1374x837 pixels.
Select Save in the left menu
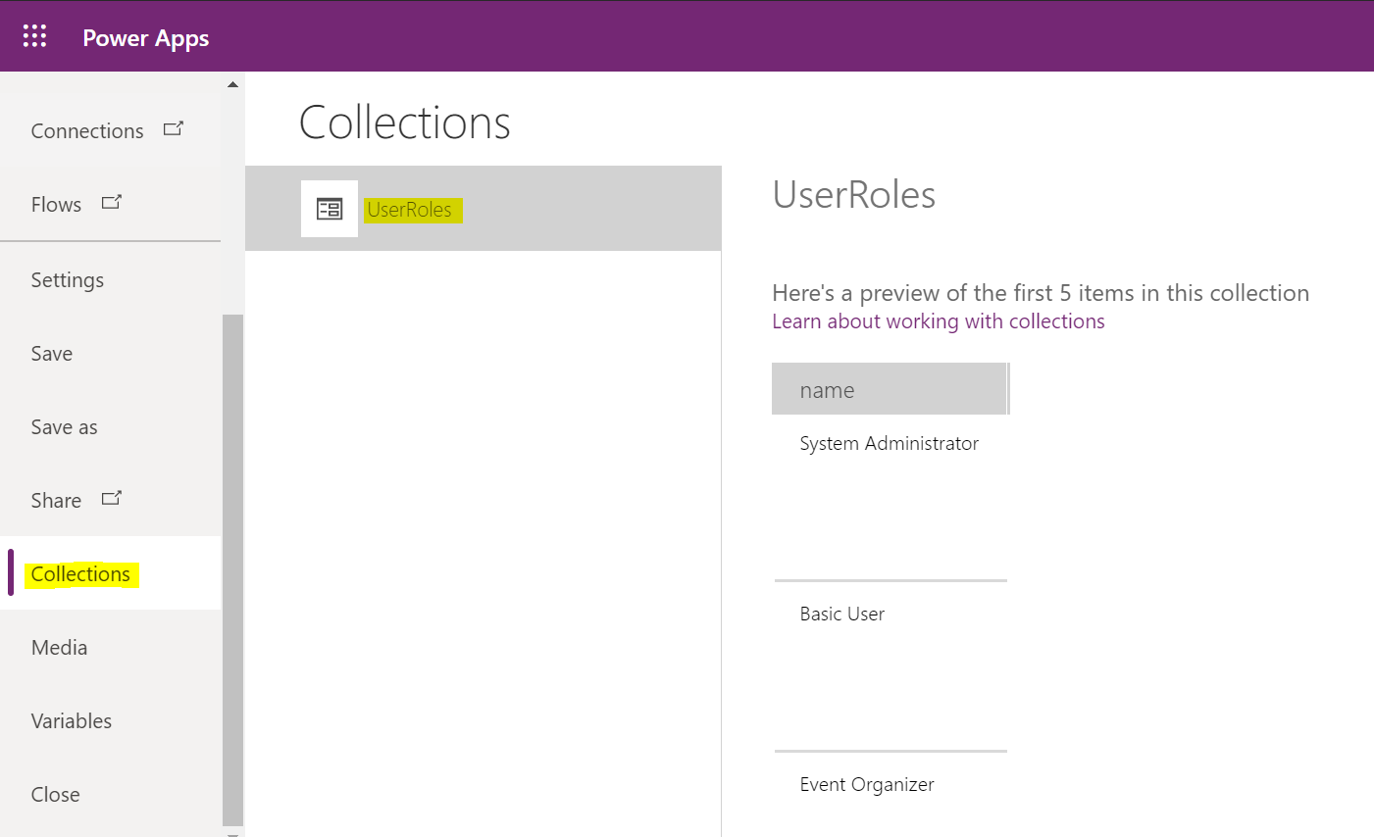coord(52,354)
